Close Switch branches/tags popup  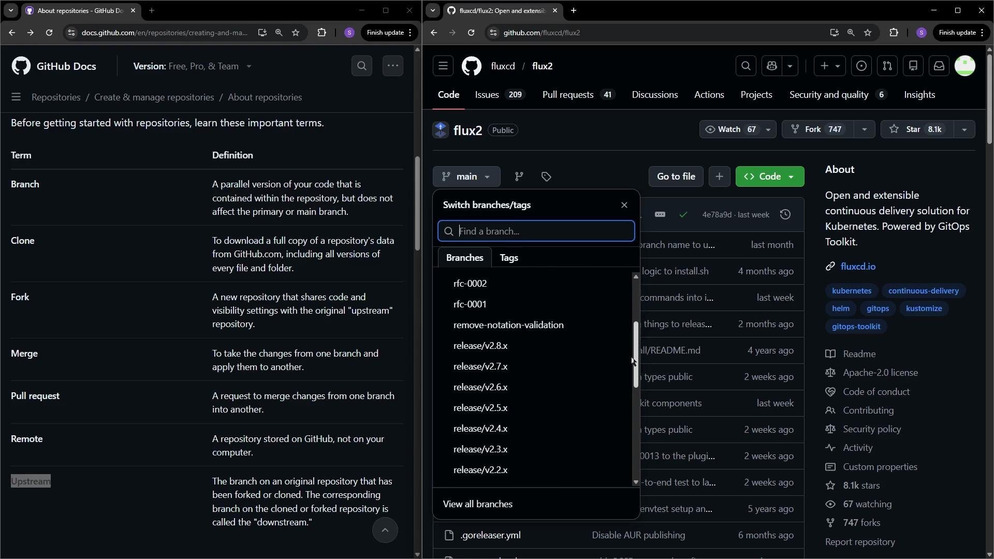[624, 205]
